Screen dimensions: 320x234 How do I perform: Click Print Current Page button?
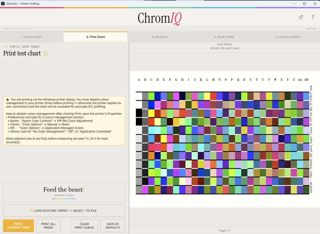coord(18,226)
